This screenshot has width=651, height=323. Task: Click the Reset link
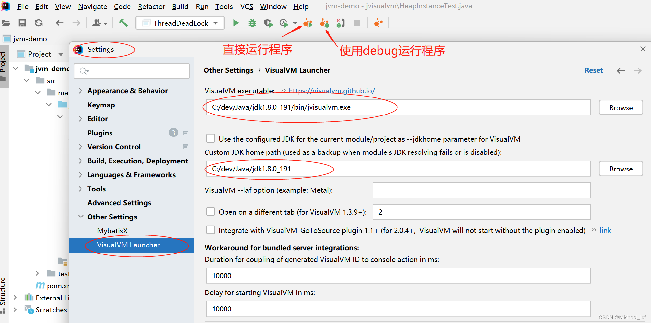coord(593,70)
